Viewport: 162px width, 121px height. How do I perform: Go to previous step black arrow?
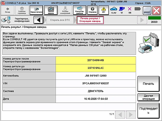(38, 20)
